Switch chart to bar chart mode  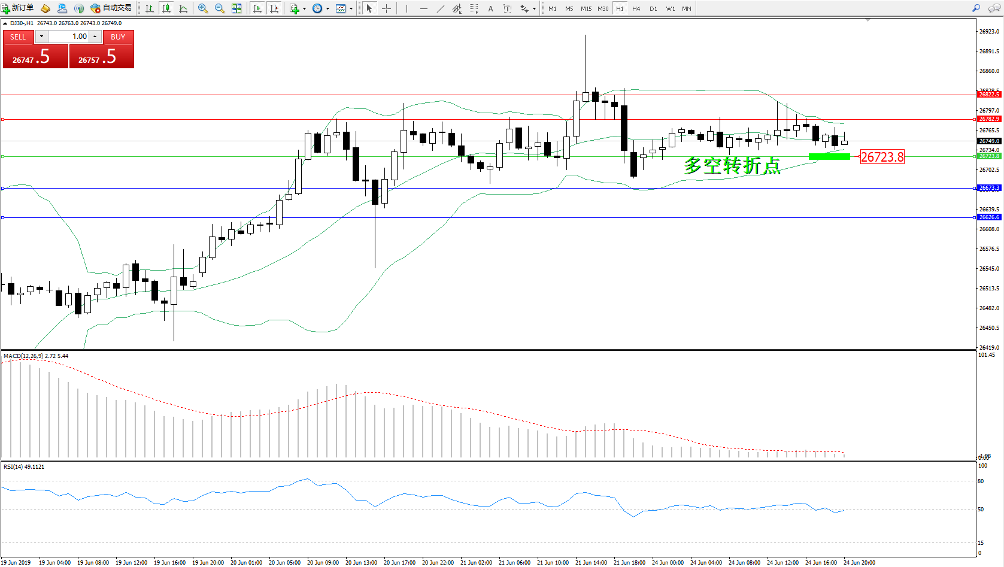tap(150, 8)
